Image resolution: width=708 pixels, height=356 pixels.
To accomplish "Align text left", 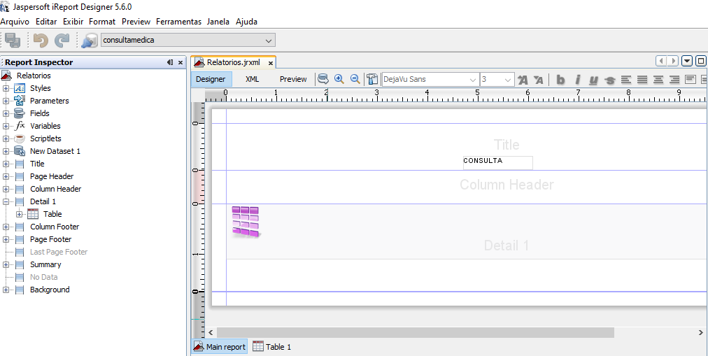I will [626, 80].
